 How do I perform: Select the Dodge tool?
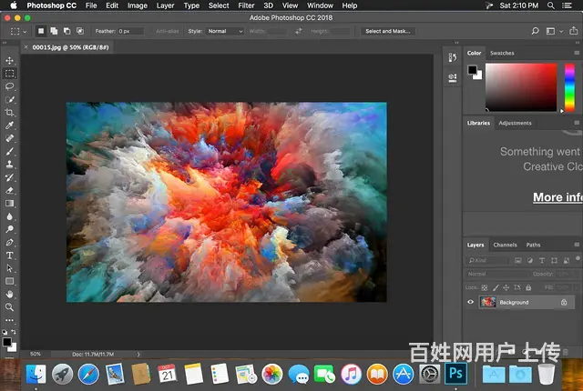[x=10, y=229]
